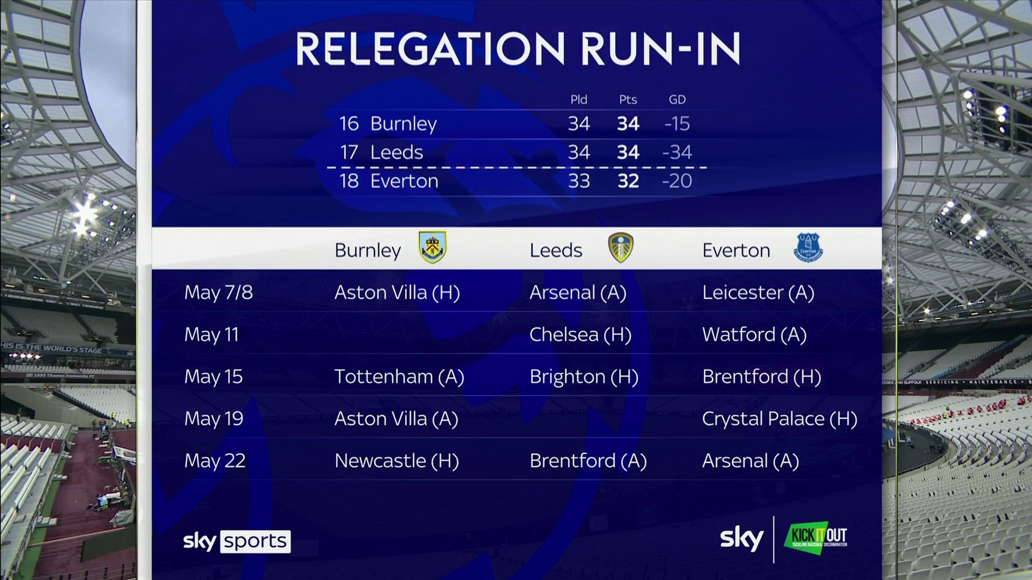Image resolution: width=1032 pixels, height=580 pixels.
Task: Select the Relegation Run-In title
Action: pos(518,49)
